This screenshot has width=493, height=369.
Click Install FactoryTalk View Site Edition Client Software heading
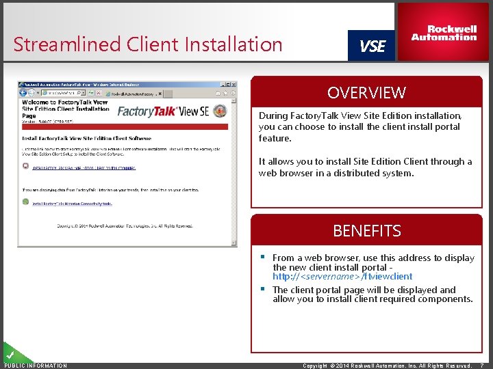[87, 138]
